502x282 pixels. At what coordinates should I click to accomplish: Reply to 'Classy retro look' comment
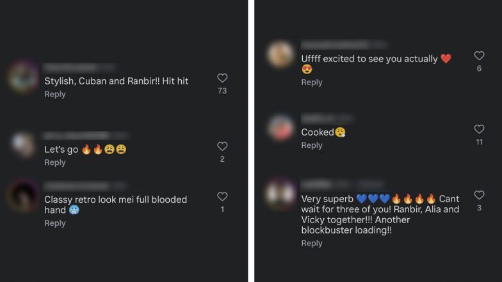(x=55, y=223)
